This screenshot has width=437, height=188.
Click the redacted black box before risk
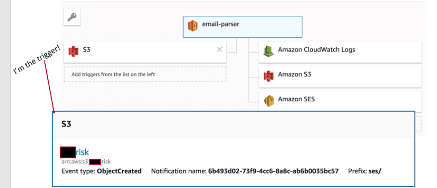pyautogui.click(x=68, y=152)
